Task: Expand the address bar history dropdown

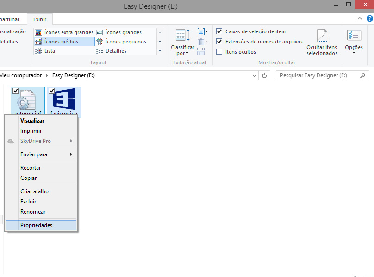Action: pyautogui.click(x=254, y=75)
